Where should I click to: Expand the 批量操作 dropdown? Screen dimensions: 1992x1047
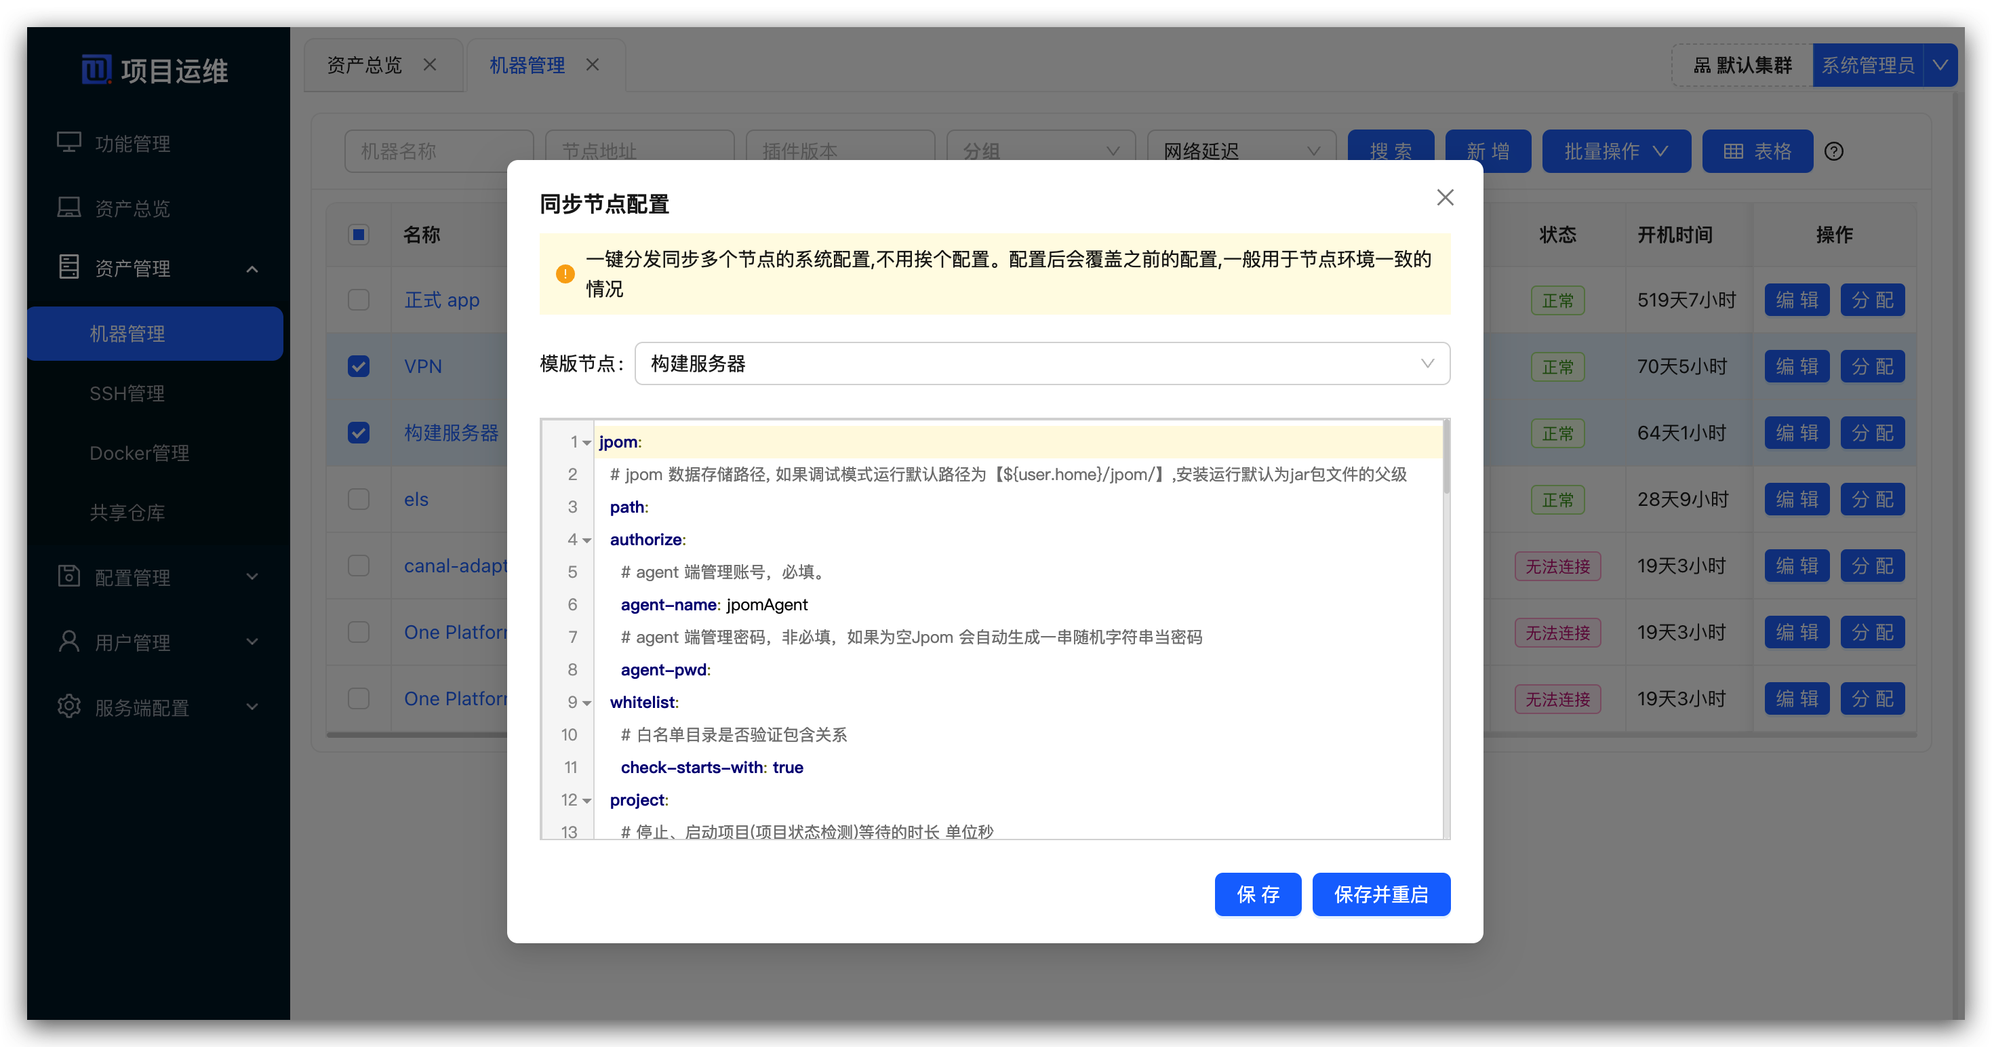[x=1616, y=151]
